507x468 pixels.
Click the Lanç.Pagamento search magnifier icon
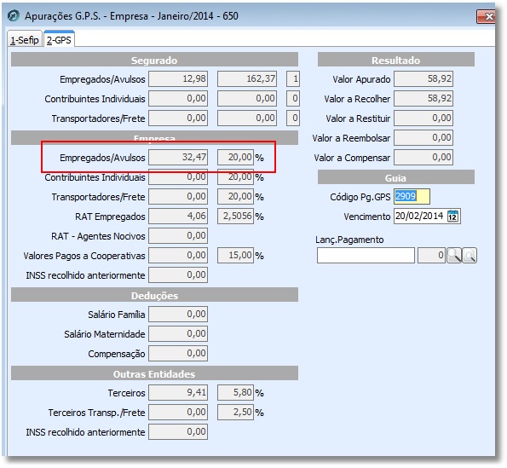coord(454,255)
